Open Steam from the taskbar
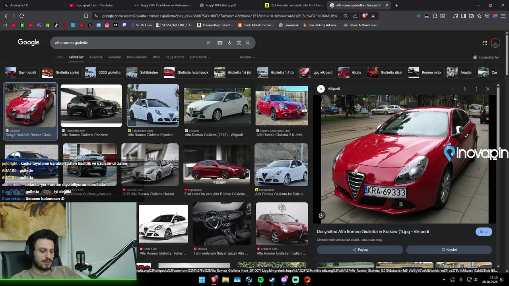This screenshot has width=509, height=286. pyautogui.click(x=272, y=280)
